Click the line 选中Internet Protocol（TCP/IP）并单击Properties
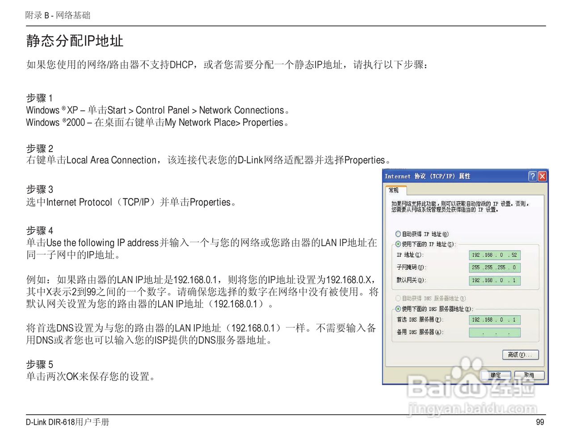Screen dimensions: 572x441 tap(131, 202)
